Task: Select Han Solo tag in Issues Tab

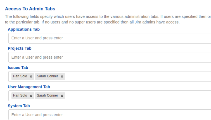Action: (x=20, y=76)
